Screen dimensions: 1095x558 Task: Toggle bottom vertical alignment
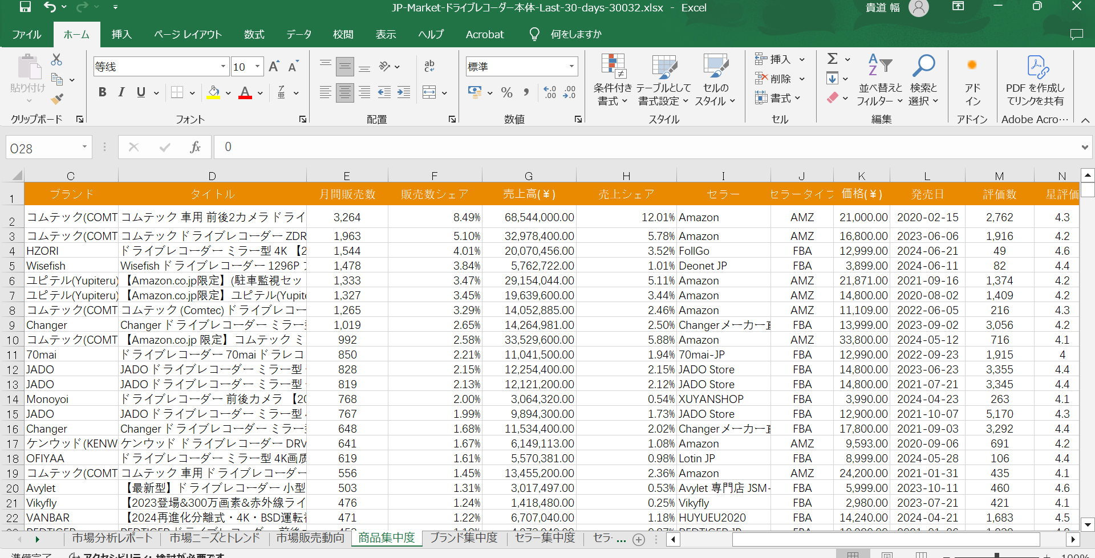(x=364, y=67)
